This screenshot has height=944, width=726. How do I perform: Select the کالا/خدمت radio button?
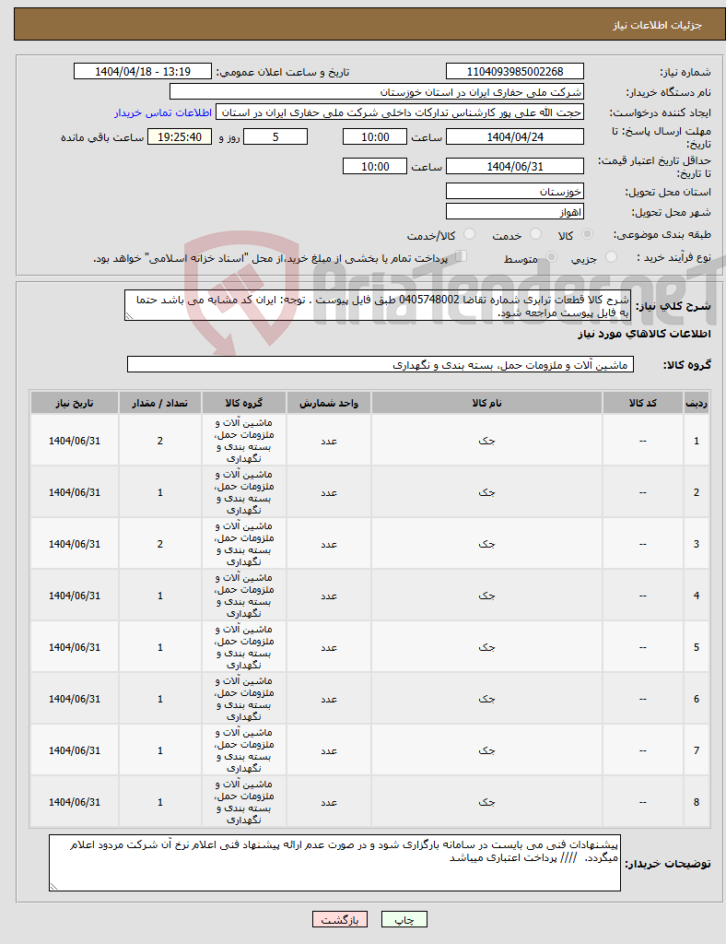[470, 234]
